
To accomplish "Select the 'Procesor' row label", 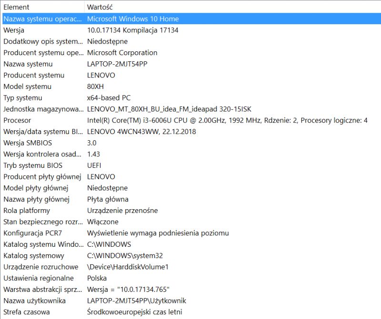I will click(17, 120).
